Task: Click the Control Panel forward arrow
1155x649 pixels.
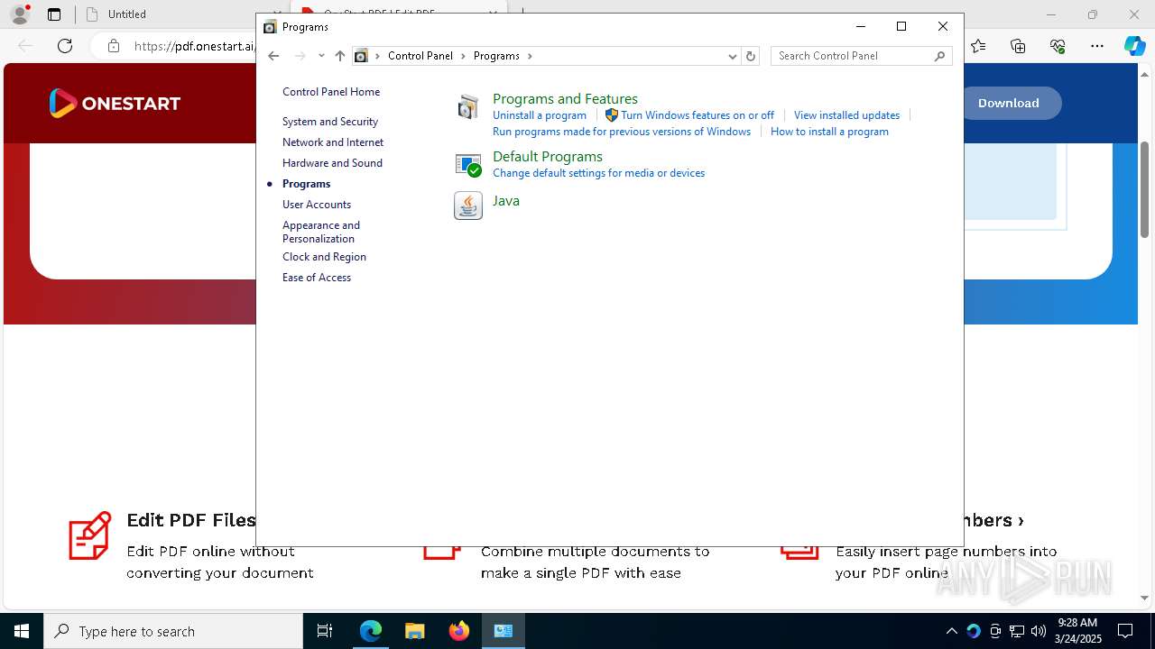Action: [x=300, y=56]
